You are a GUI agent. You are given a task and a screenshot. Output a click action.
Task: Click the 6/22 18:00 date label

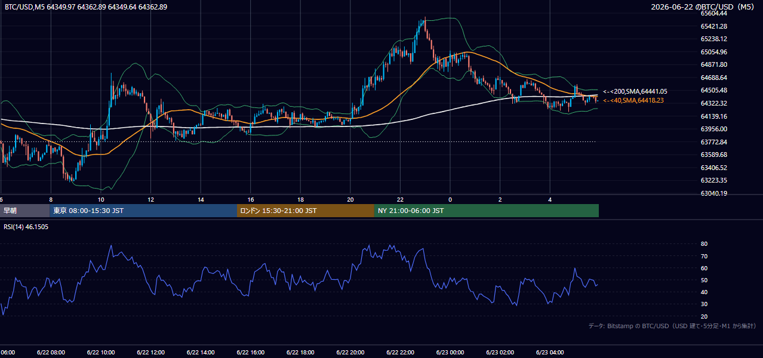pos(300,353)
